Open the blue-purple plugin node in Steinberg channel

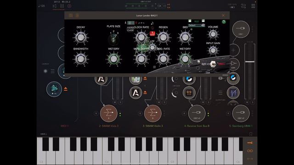pos(233,93)
